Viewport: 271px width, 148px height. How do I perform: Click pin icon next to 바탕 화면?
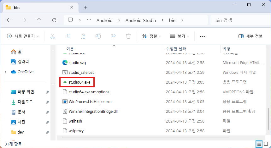coord(47,92)
